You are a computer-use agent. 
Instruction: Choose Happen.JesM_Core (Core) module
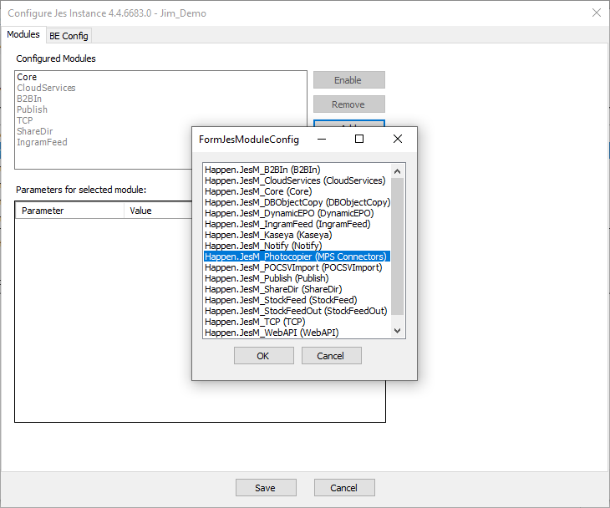258,191
